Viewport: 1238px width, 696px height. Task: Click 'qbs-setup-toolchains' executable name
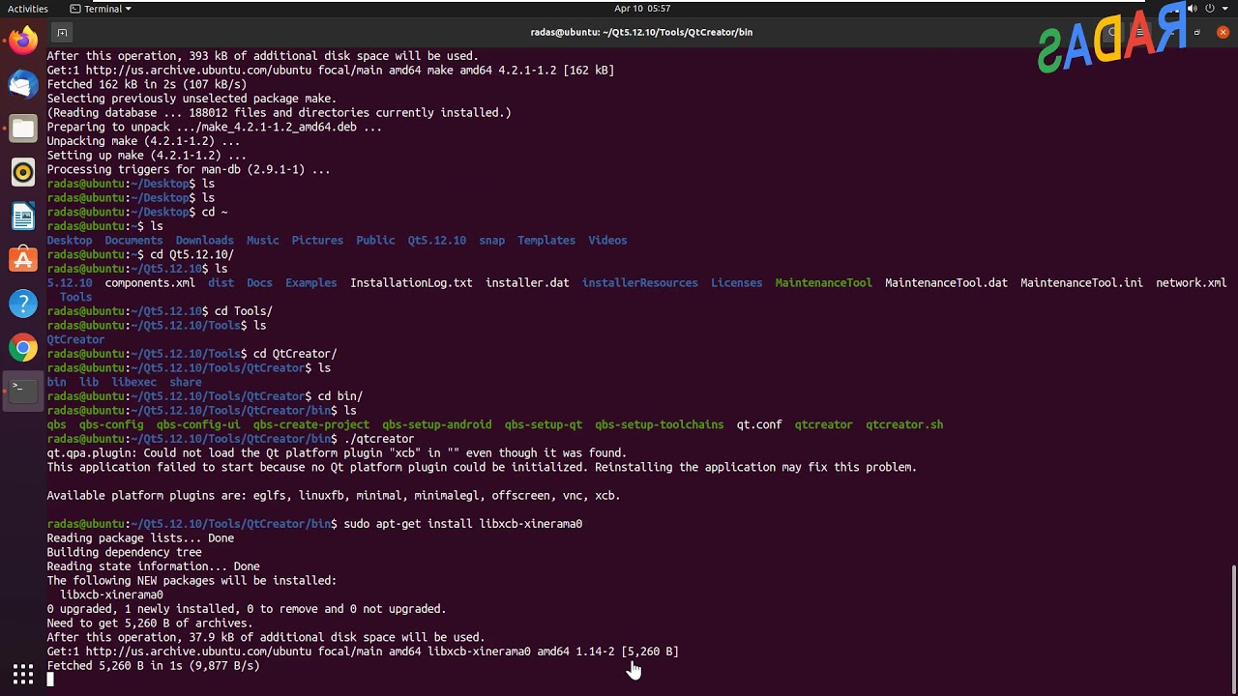tap(659, 424)
